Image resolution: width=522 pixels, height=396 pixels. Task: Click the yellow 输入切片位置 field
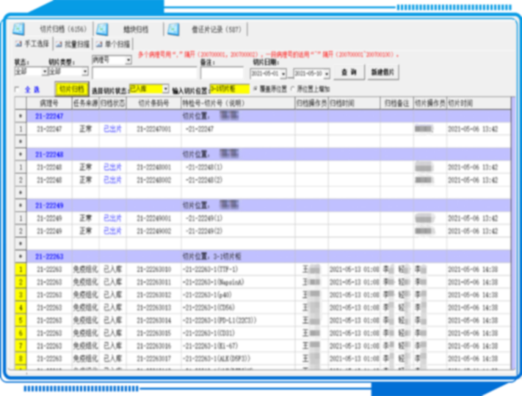[x=228, y=89]
